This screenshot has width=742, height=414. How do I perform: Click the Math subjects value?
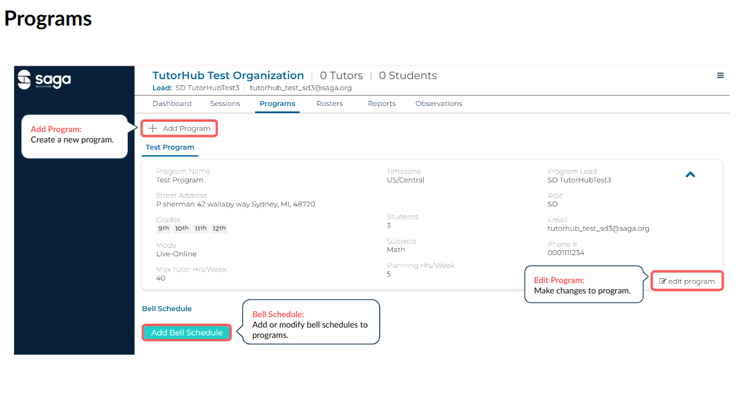tap(396, 250)
